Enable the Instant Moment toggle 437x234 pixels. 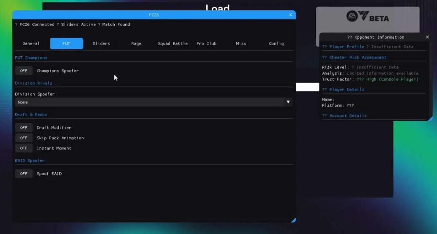click(x=24, y=148)
